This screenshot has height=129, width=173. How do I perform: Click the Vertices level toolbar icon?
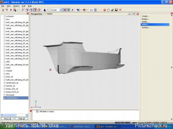tap(23, 10)
